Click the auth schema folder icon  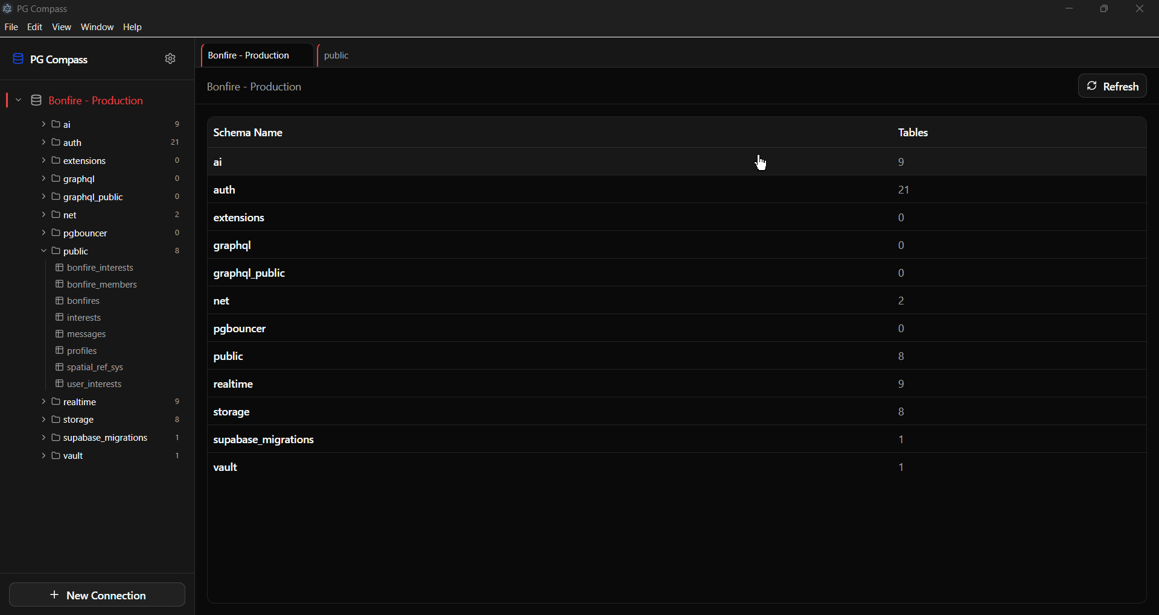click(x=56, y=142)
